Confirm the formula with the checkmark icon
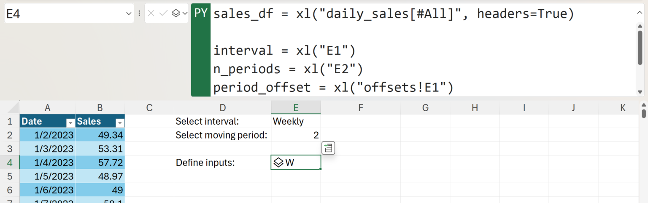648x203 pixels. [x=163, y=13]
